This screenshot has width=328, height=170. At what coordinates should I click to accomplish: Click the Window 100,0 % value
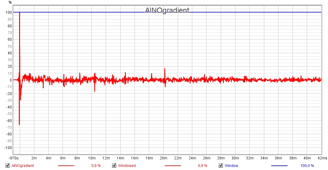pos(307,166)
